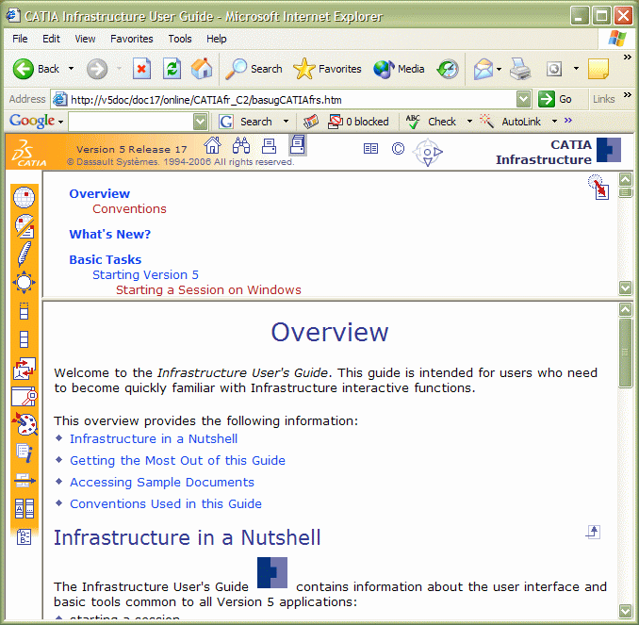Click the globe icon at top of orange sidebar
The width and height of the screenshot is (639, 625).
coord(25,197)
